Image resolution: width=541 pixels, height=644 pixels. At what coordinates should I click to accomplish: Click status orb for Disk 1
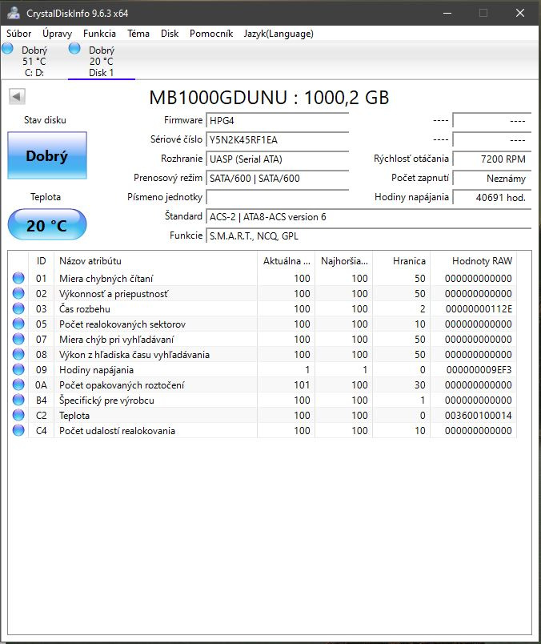point(74,49)
